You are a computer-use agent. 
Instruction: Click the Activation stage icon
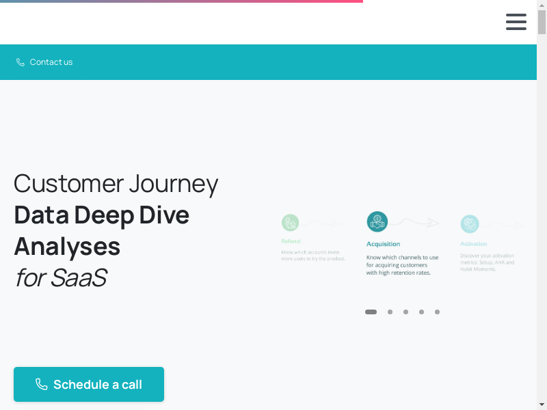click(469, 223)
